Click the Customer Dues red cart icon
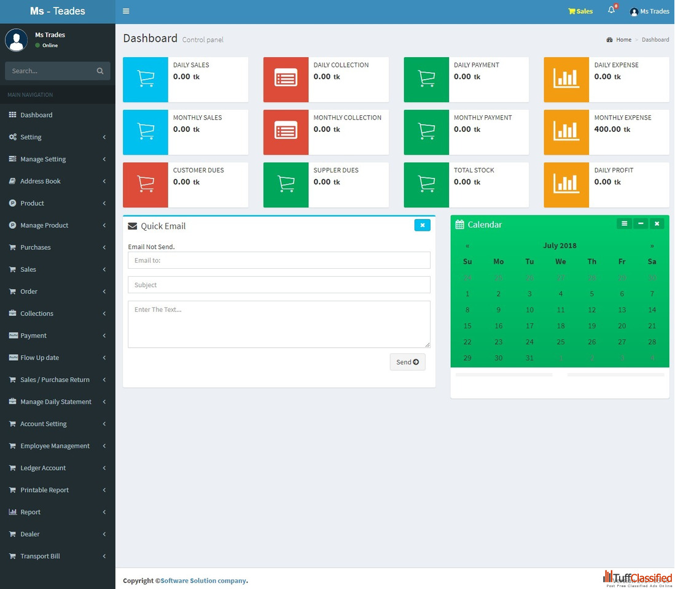The image size is (675, 589). point(146,185)
